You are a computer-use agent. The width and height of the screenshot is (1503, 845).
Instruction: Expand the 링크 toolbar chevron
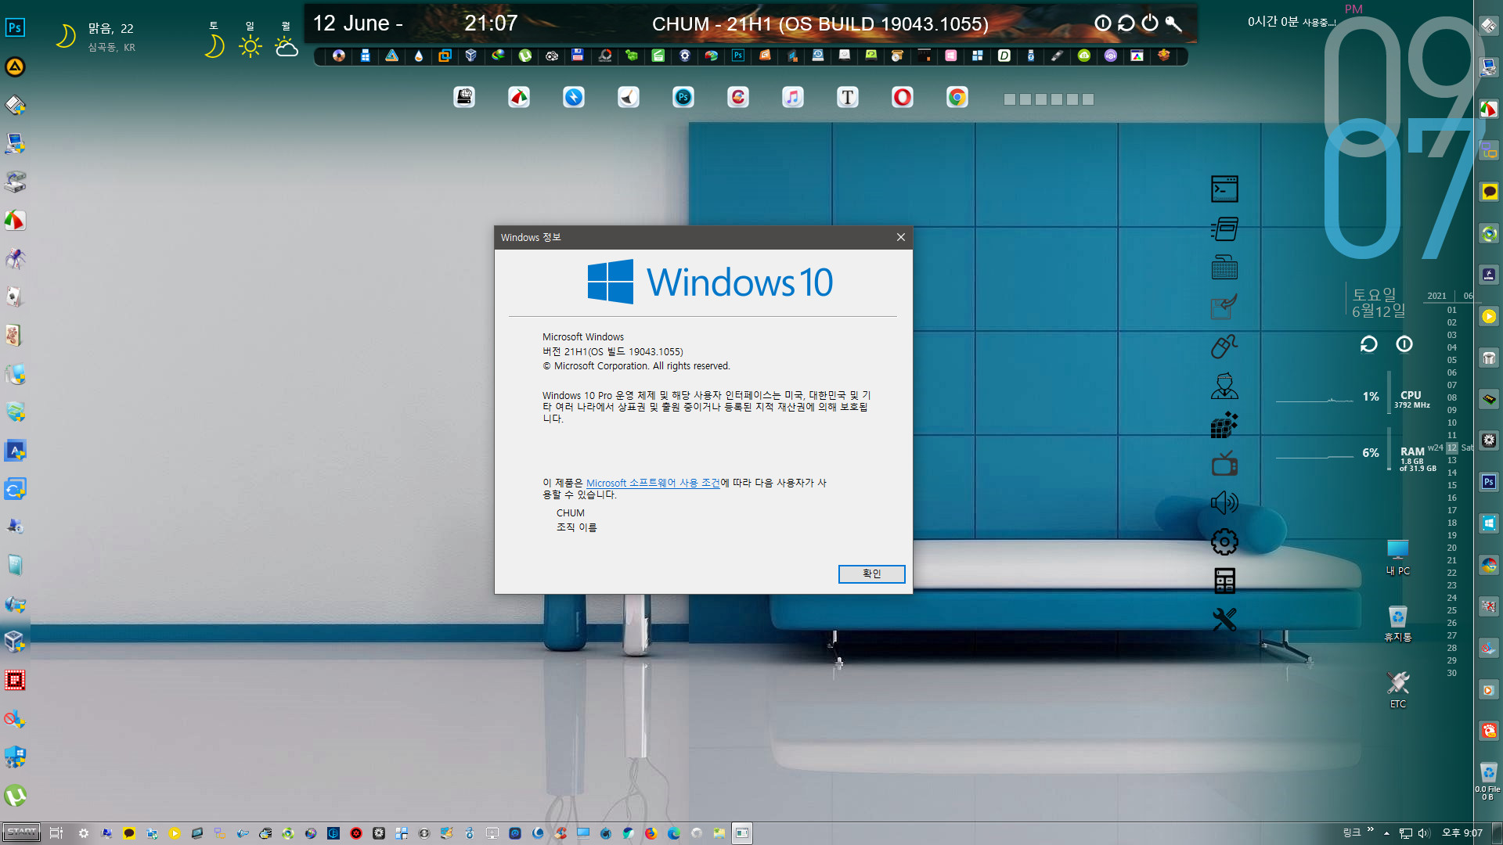(1370, 829)
